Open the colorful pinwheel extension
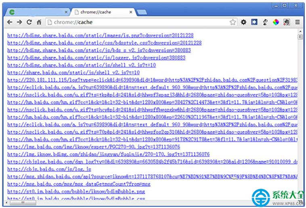This screenshot has width=306, height=208. (276, 22)
